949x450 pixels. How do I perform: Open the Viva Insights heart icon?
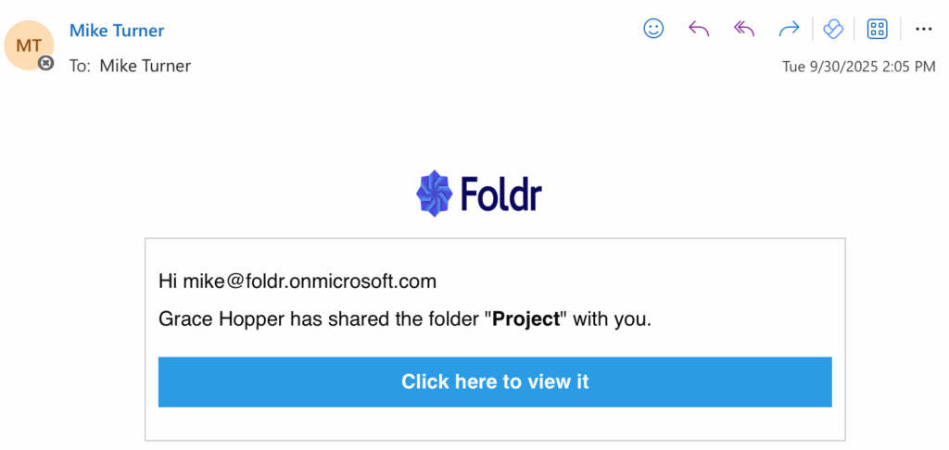(833, 29)
